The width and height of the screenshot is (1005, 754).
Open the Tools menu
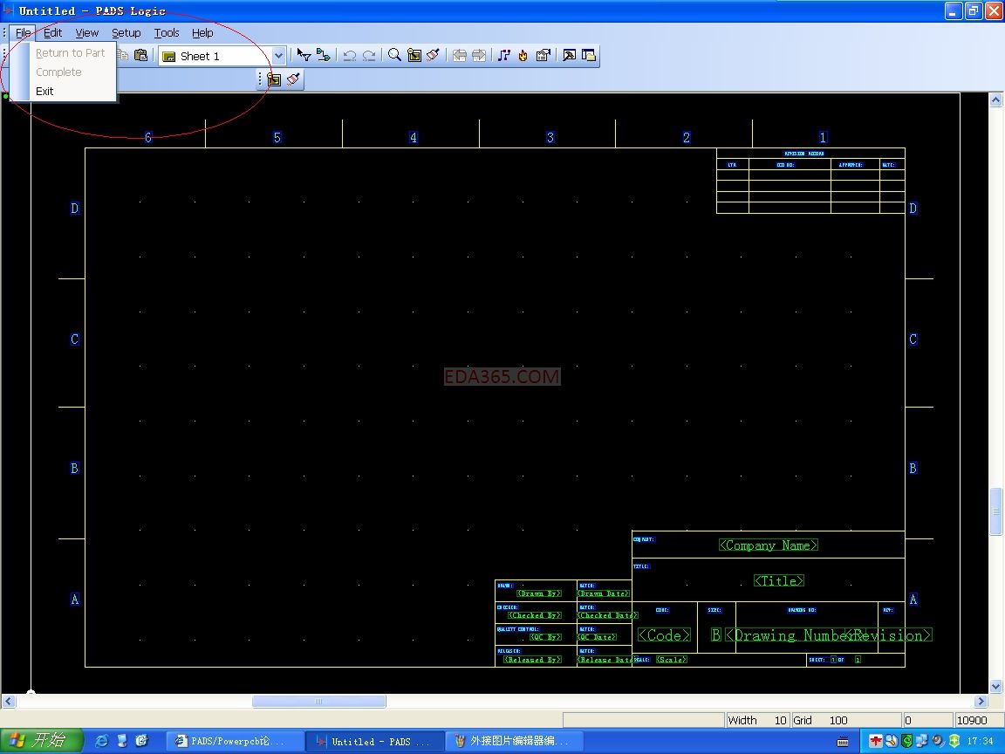[x=166, y=33]
